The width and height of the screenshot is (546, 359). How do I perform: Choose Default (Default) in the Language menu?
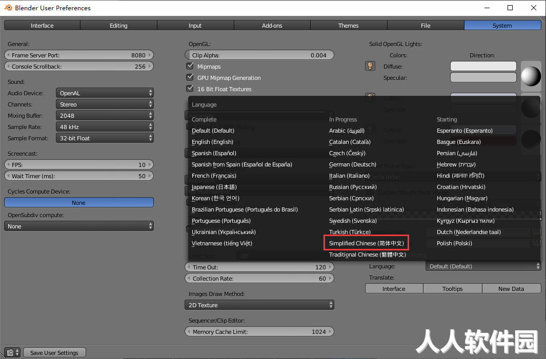213,131
